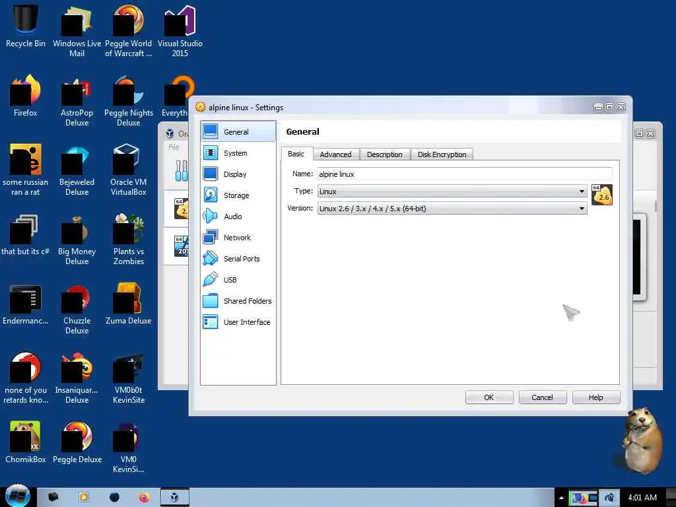Select the 'that but its c#' desktop icon
This screenshot has width=676, height=507.
pos(26,234)
